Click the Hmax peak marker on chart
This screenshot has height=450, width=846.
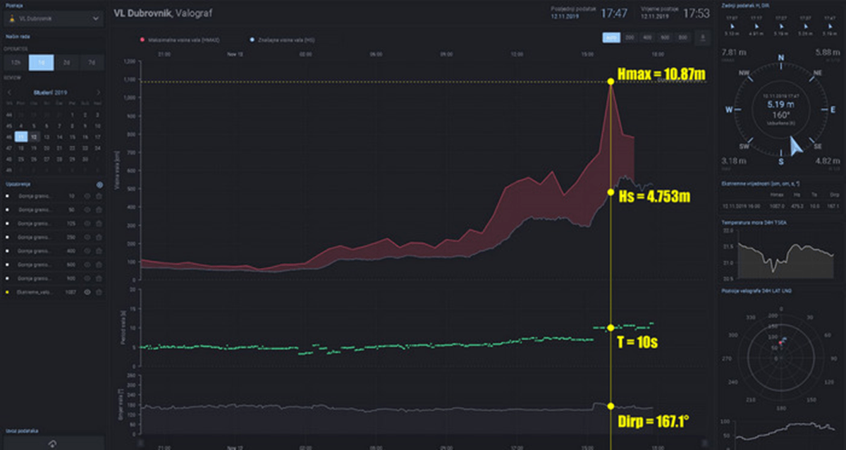click(x=611, y=82)
